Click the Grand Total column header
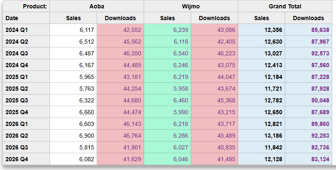Image resolution: width=336 pixels, height=170 pixels. pos(285,6)
